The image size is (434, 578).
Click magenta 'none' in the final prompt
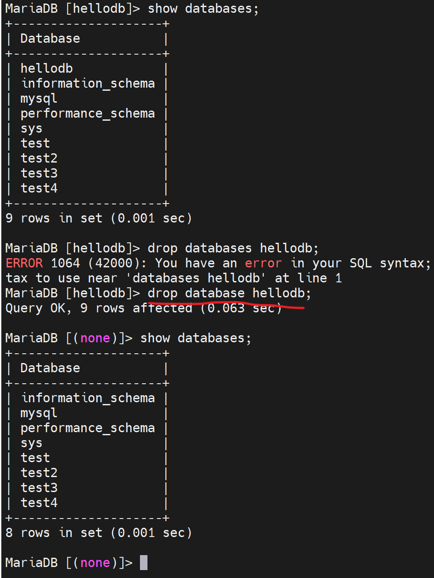pyautogui.click(x=95, y=563)
